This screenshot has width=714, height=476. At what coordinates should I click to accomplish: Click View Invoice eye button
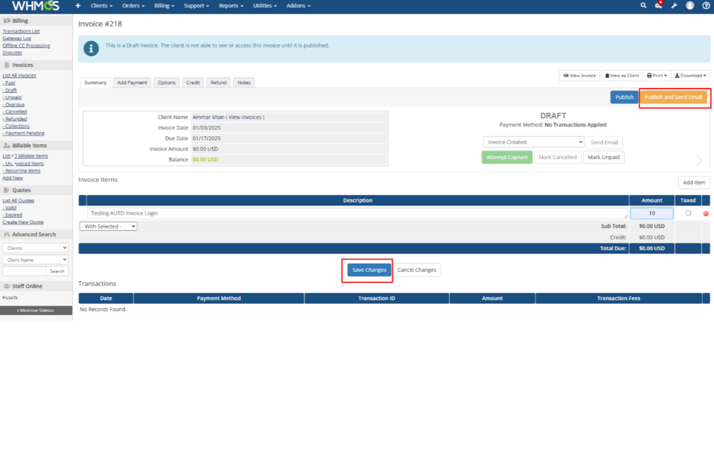(x=579, y=76)
